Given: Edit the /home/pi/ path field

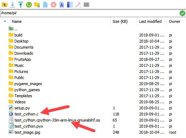Looking at the screenshot, I should 89,13.
